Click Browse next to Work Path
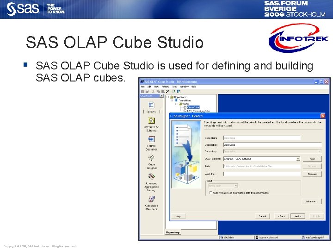Screen dimensions: 333x250 point(312,174)
